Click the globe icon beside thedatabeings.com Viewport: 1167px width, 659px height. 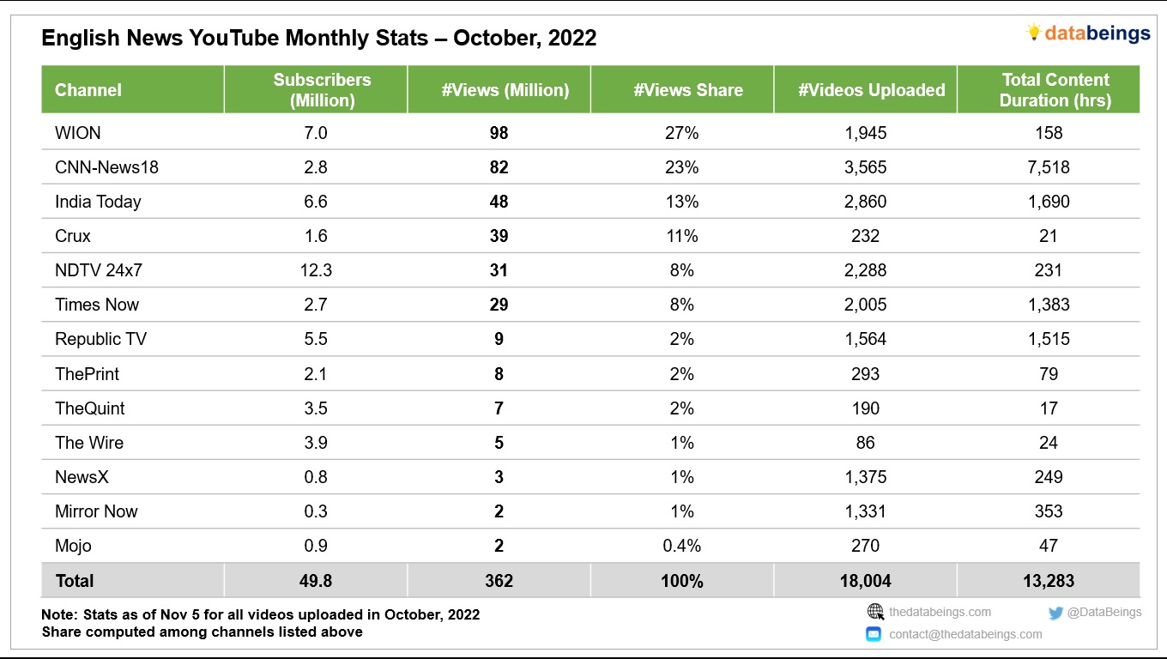click(x=875, y=612)
